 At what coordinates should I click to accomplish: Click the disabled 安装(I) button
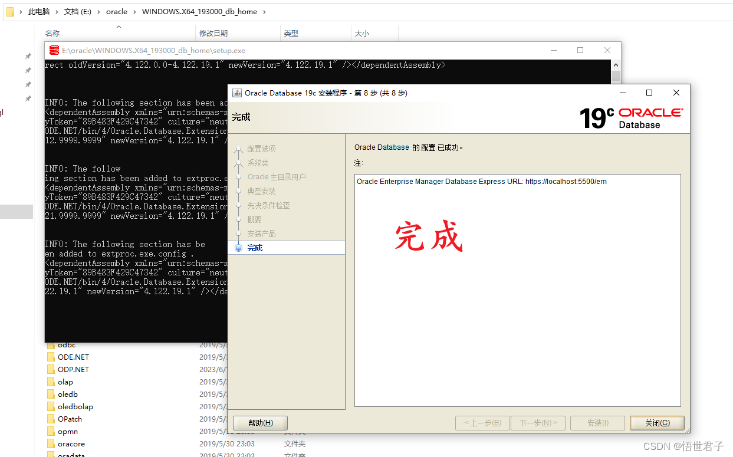[598, 423]
